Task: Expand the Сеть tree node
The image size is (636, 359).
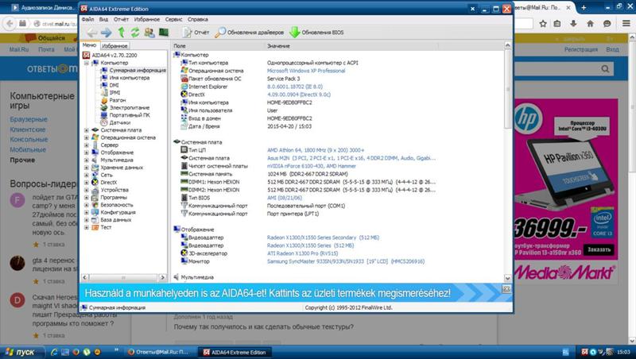Action: click(86, 175)
